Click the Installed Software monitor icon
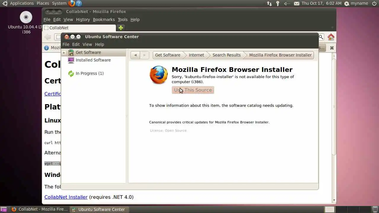Image resolution: width=379 pixels, height=213 pixels. tap(71, 60)
